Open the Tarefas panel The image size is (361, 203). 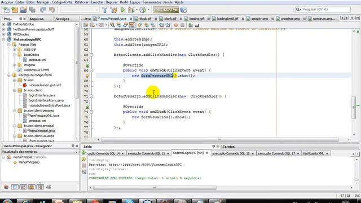point(228,147)
